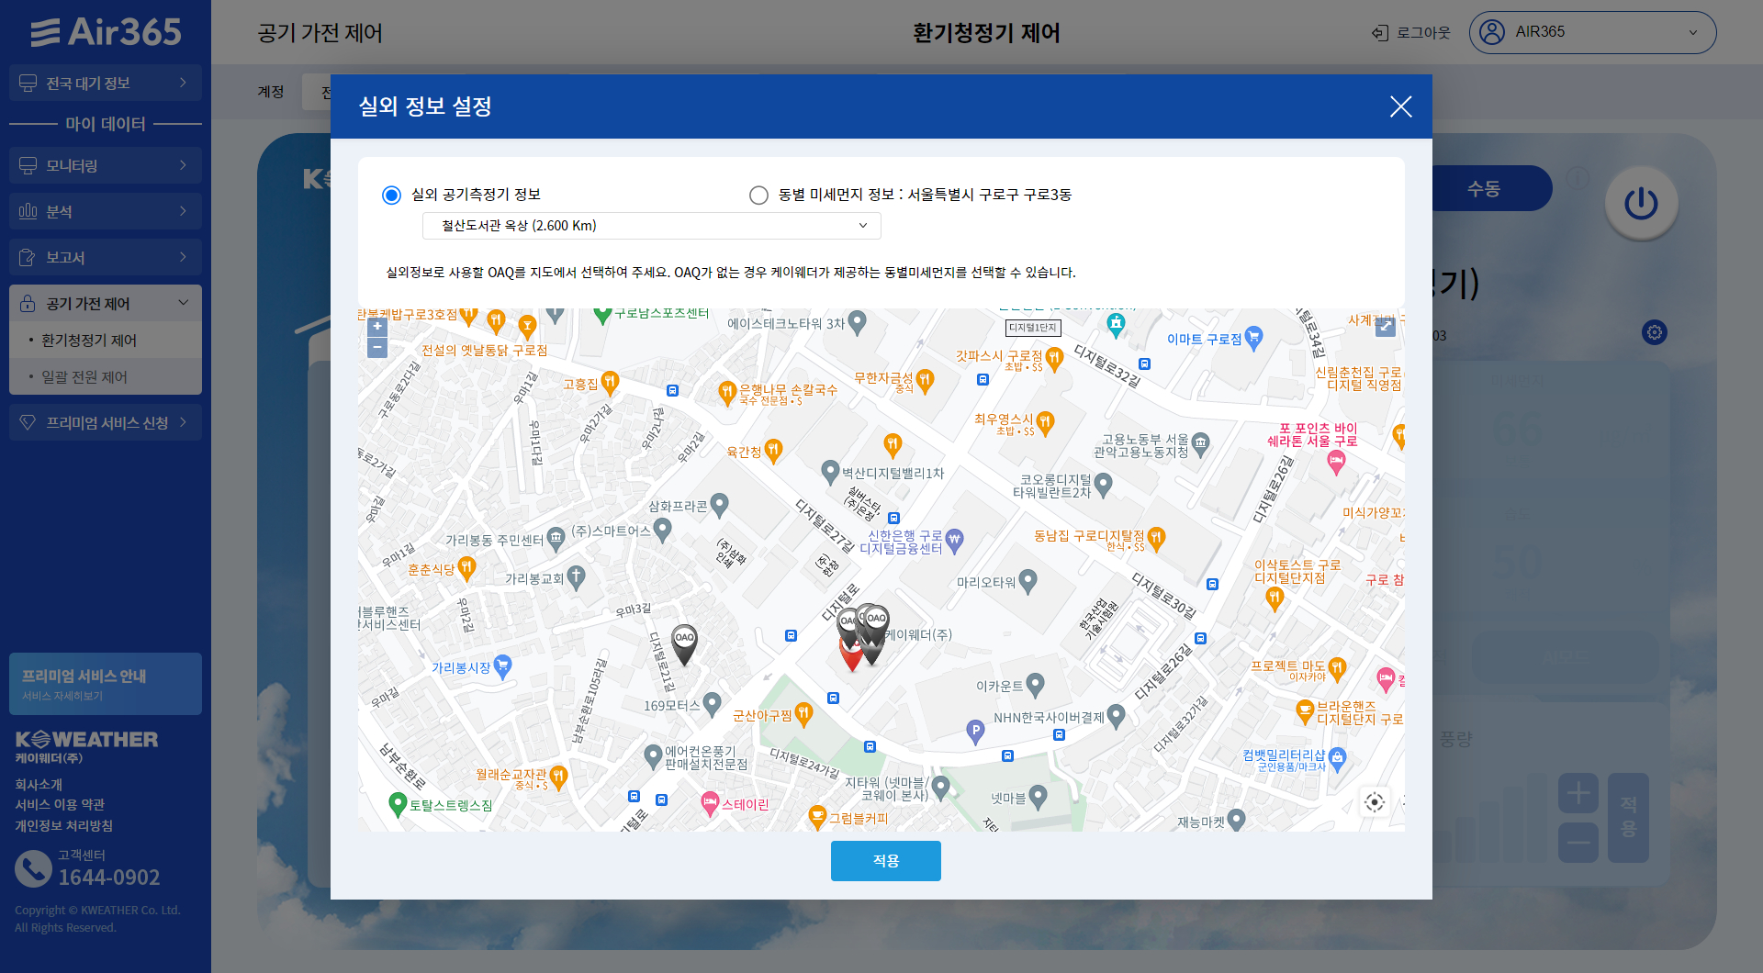The width and height of the screenshot is (1763, 973).
Task: Open the 프리미엄 서비스 안내 banner
Action: point(106,684)
